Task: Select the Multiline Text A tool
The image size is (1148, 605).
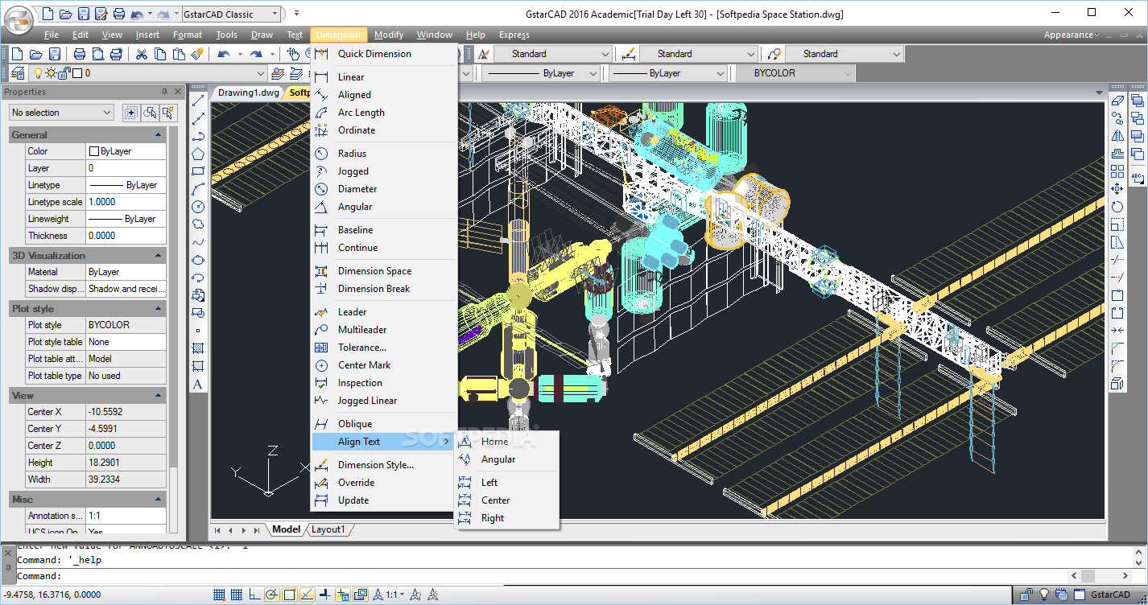Action: pos(198,384)
